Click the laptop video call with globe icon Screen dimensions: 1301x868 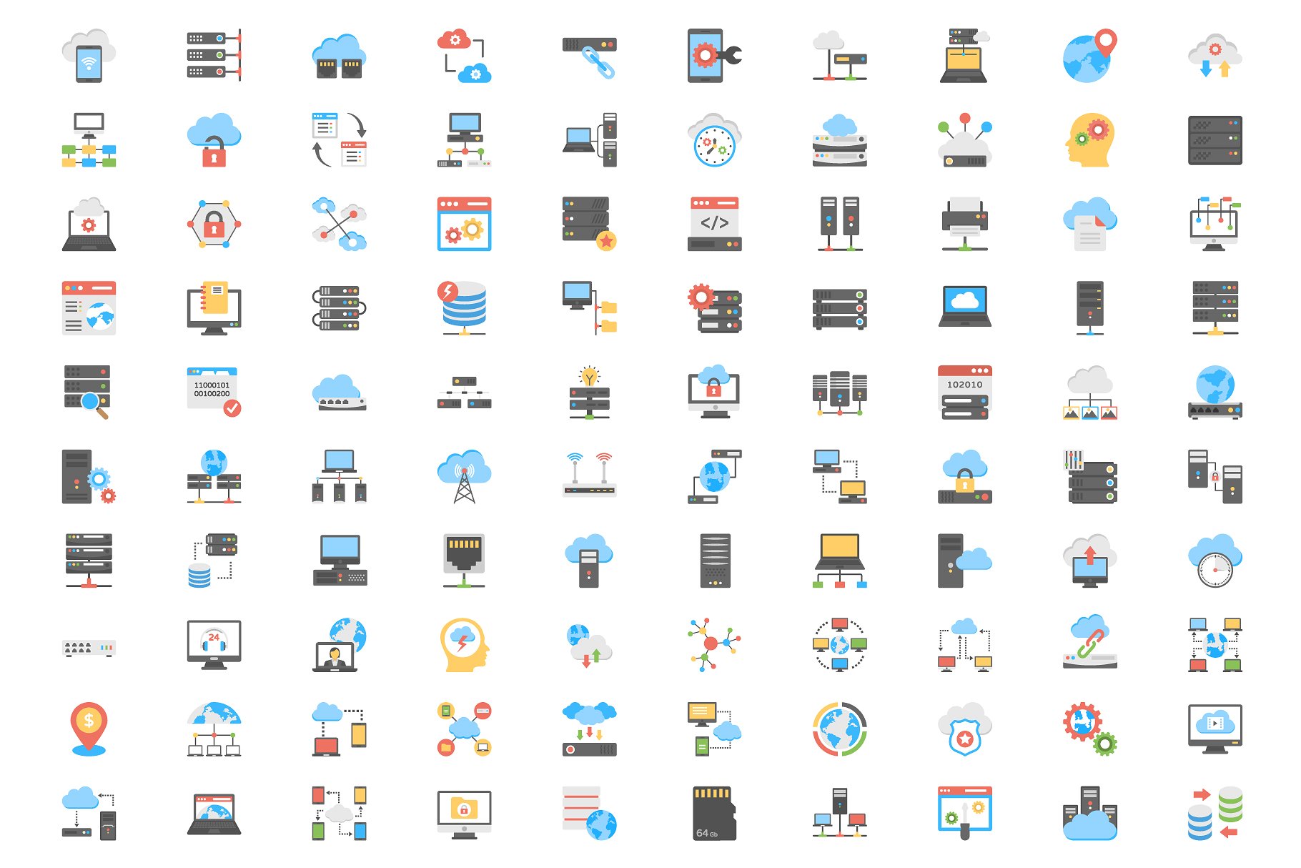coord(339,644)
